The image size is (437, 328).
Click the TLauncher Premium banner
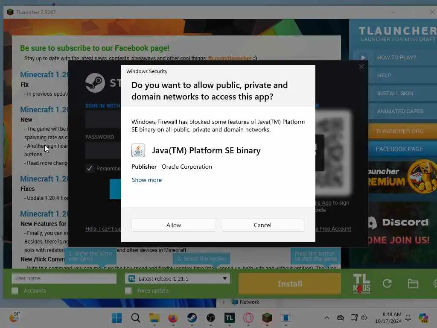coord(403,177)
